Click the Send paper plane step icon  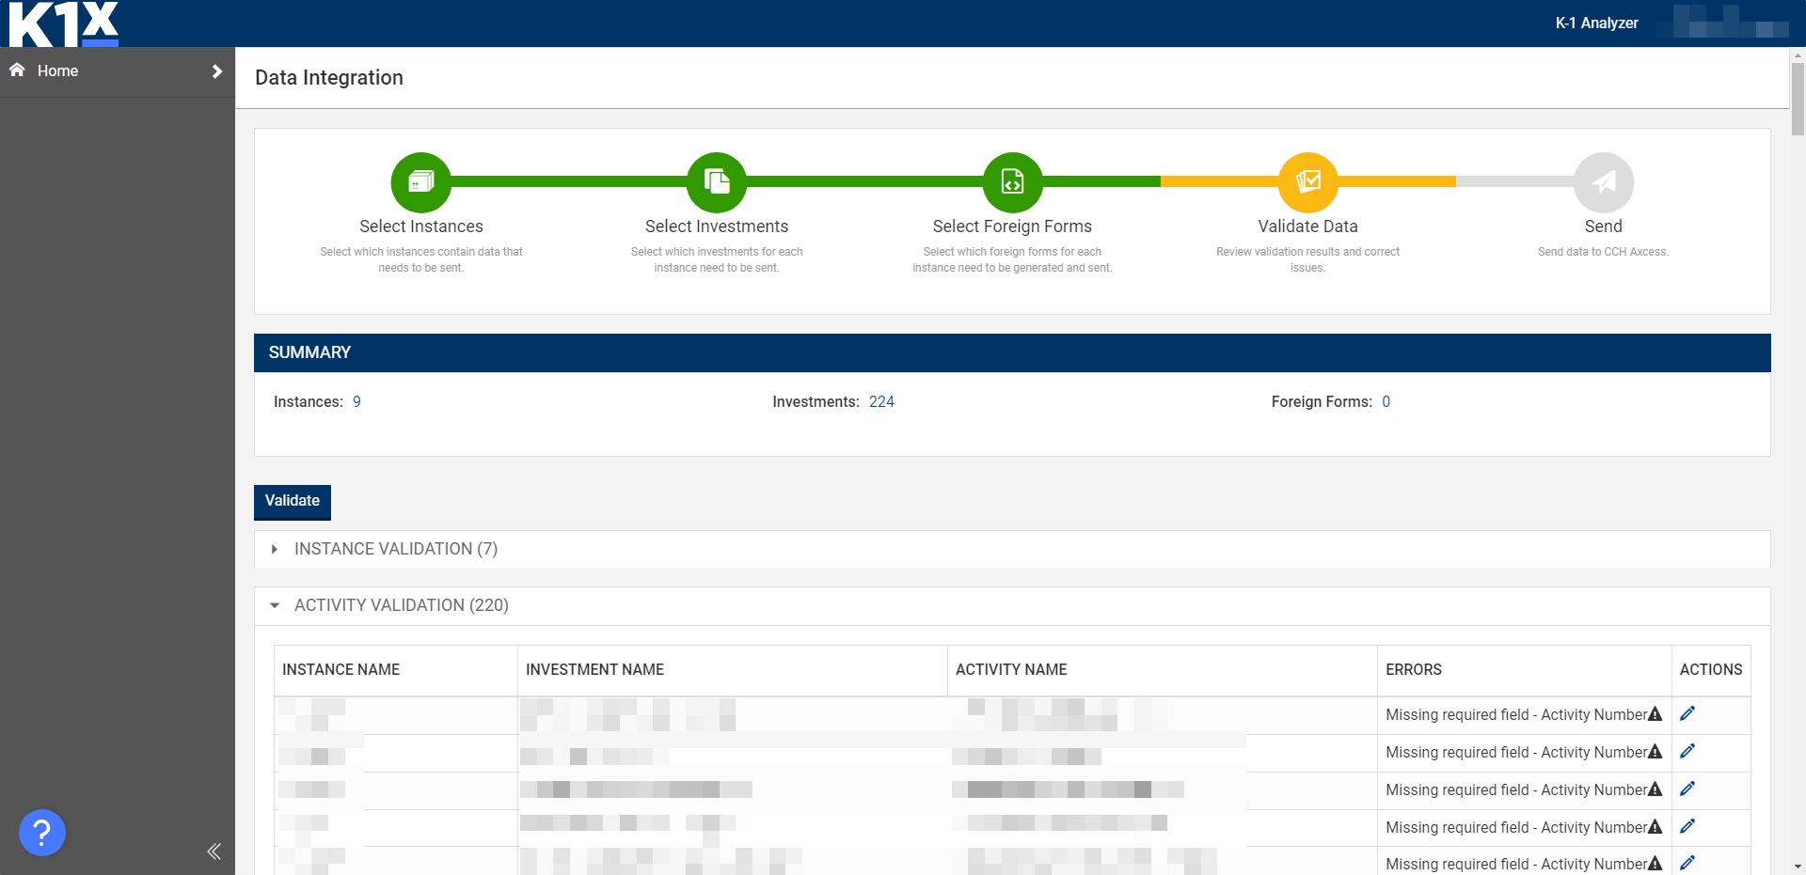(1603, 182)
